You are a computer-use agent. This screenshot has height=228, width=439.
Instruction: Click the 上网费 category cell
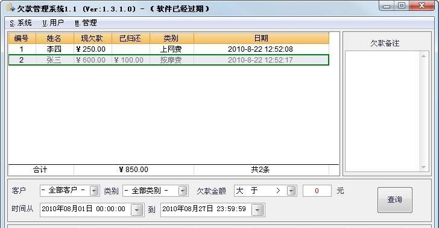172,49
